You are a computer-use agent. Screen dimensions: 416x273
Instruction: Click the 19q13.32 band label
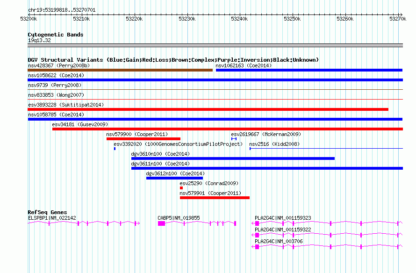coord(39,40)
